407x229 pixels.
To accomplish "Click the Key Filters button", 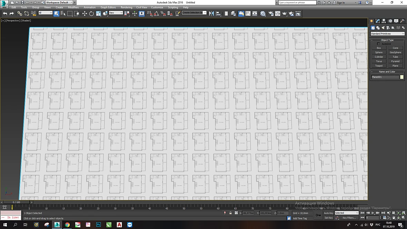I will 349,218.
